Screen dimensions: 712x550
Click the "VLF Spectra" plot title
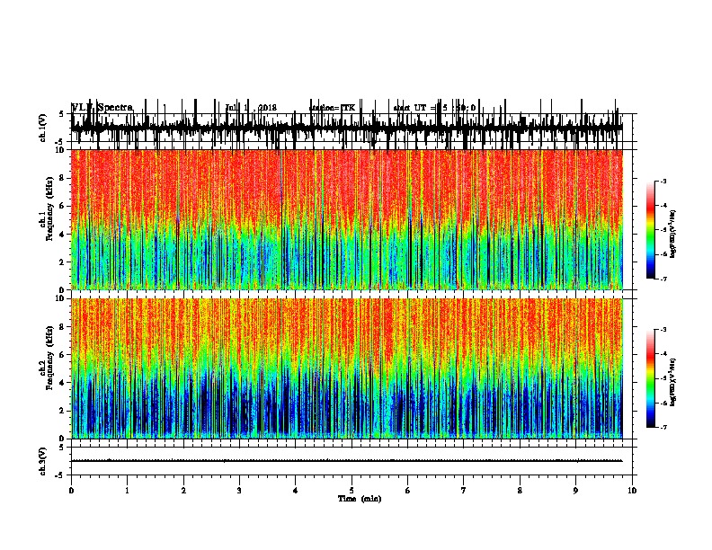coord(102,108)
